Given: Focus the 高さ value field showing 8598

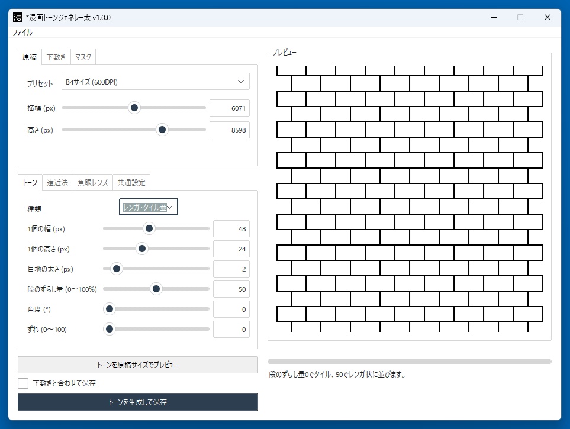Looking at the screenshot, I should pos(230,130).
